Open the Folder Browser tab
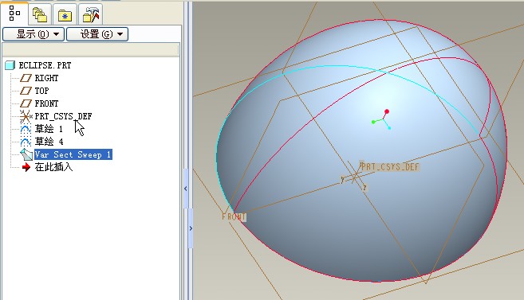The height and width of the screenshot is (300, 524). tap(40, 14)
